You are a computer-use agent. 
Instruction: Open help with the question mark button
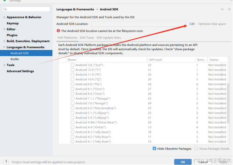click(x=6, y=162)
